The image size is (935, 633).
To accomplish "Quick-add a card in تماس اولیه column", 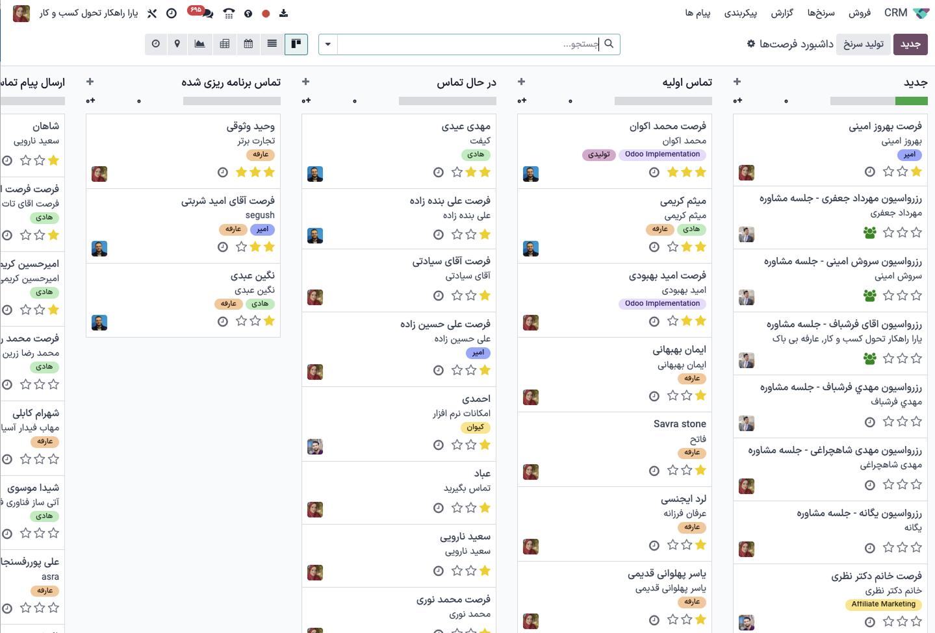I will (x=521, y=82).
